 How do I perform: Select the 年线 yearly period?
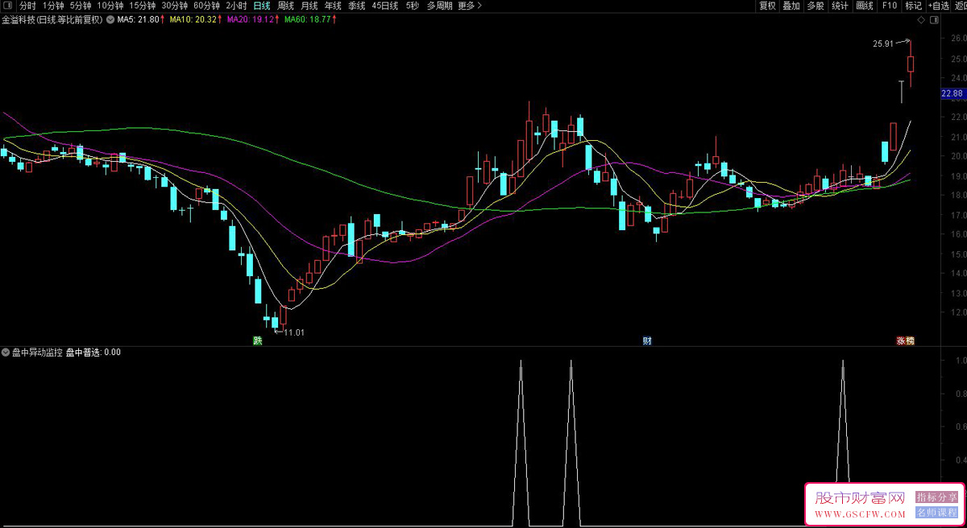point(333,5)
